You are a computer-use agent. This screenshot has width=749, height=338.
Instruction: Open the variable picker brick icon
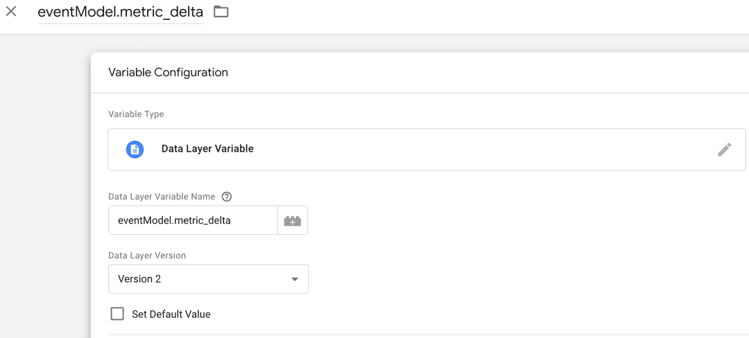click(293, 221)
